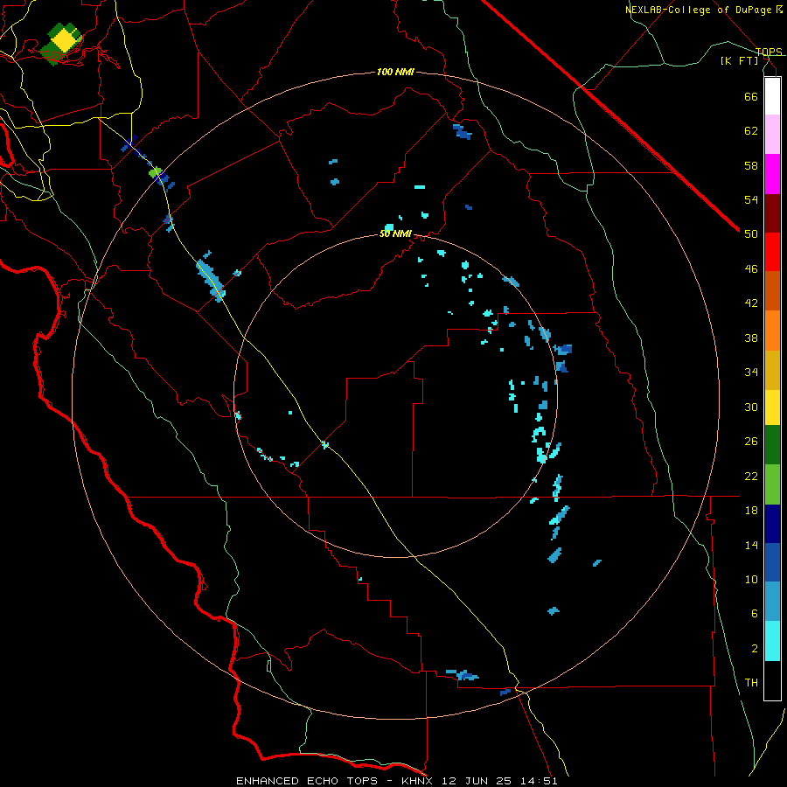This screenshot has height=787, width=787.
Task: Click the white swatch in the tops legend
Action: 772,96
